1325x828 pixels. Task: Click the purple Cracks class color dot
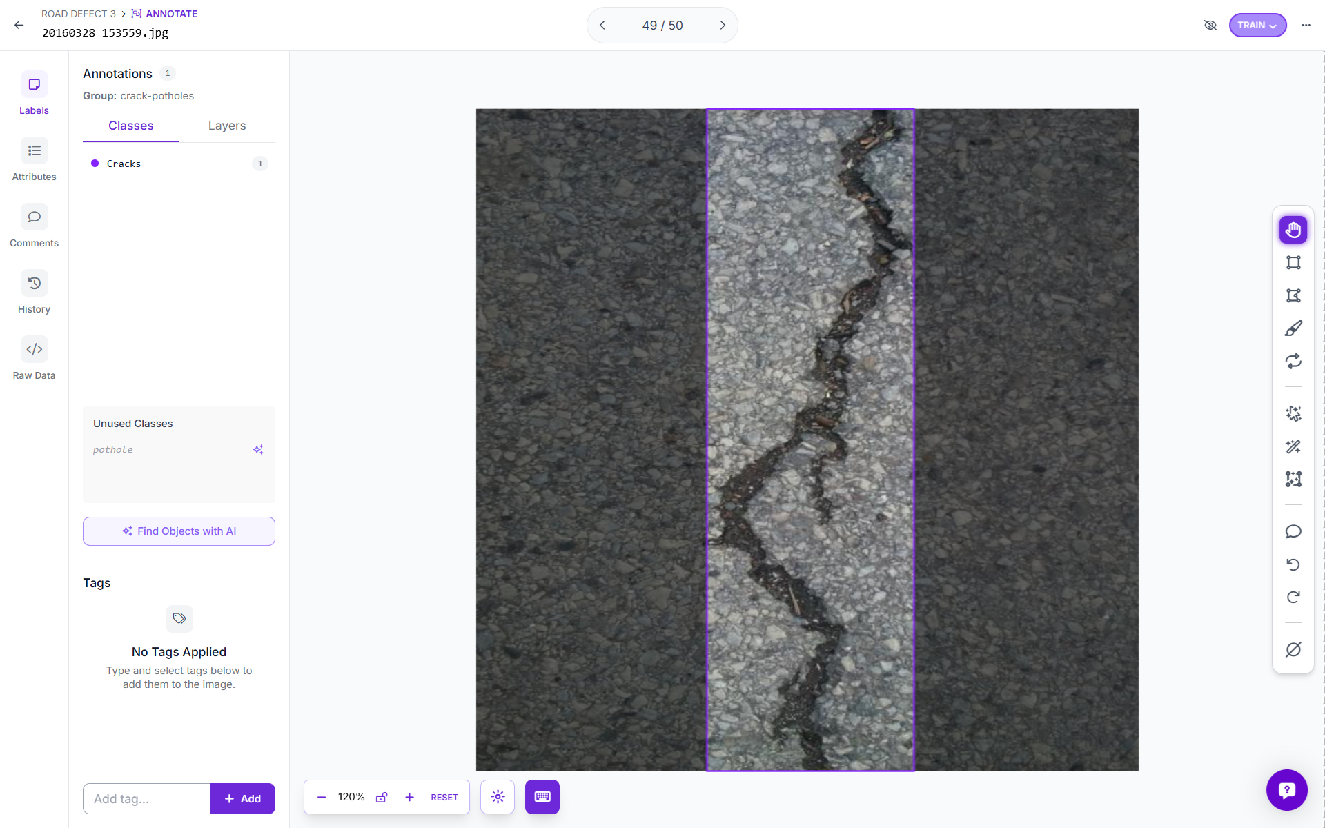[x=95, y=164]
